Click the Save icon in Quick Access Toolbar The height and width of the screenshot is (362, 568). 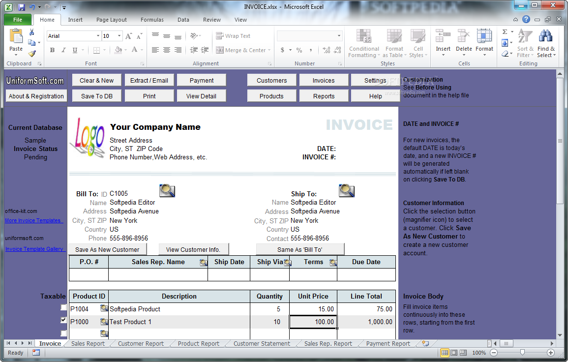(x=21, y=7)
